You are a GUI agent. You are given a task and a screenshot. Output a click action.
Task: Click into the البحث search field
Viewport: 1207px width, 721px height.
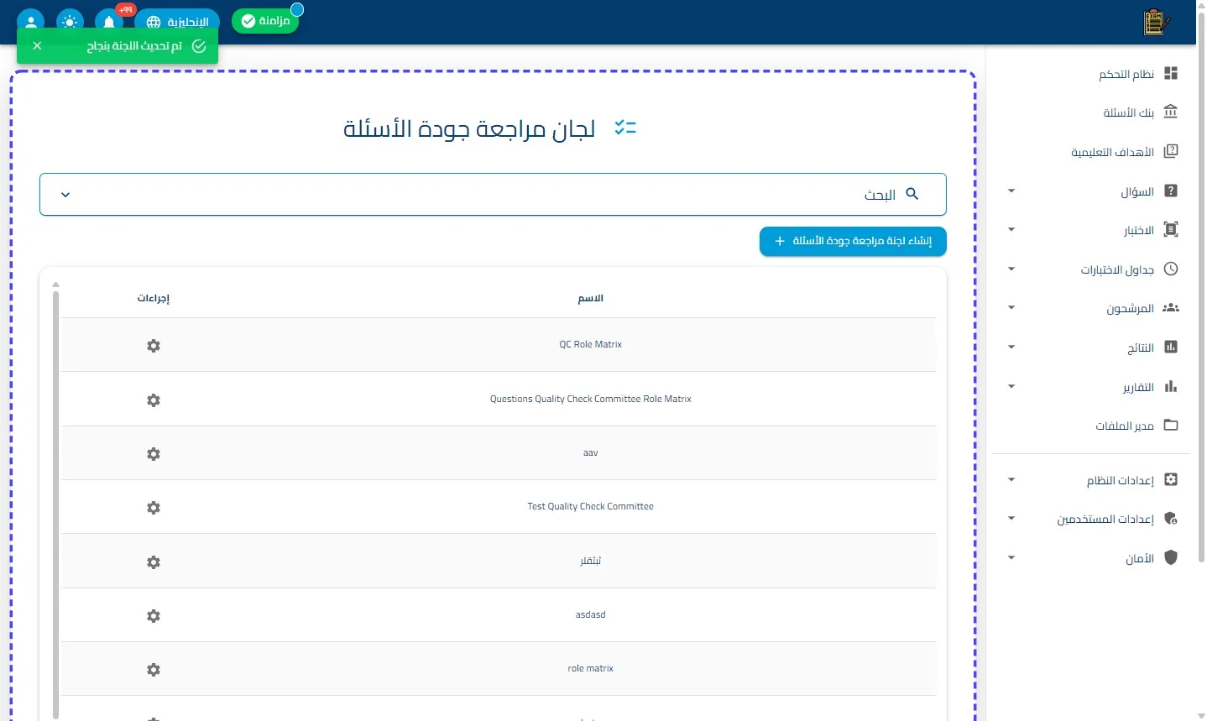[493, 195]
